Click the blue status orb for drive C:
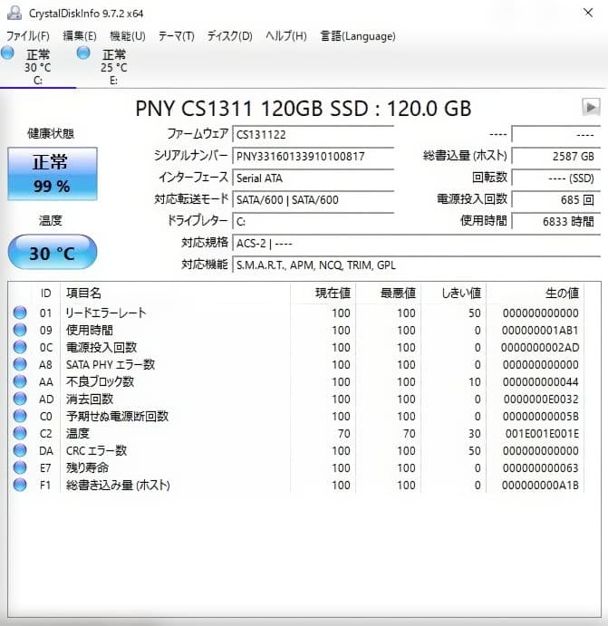The height and width of the screenshot is (626, 608). coord(7,53)
